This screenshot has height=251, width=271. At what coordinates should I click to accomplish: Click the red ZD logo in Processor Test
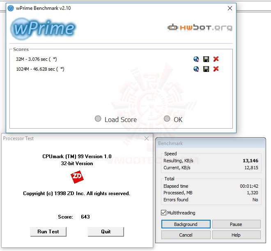tap(77, 177)
